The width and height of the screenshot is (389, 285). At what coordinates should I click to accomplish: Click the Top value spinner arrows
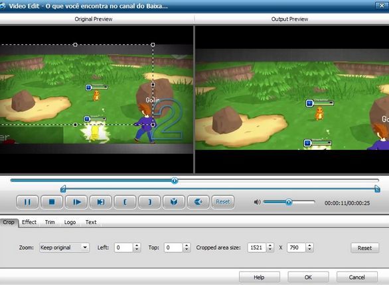(x=187, y=247)
